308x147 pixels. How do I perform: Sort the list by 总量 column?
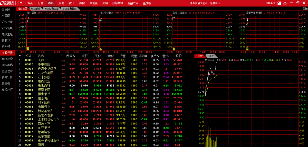tap(122, 56)
